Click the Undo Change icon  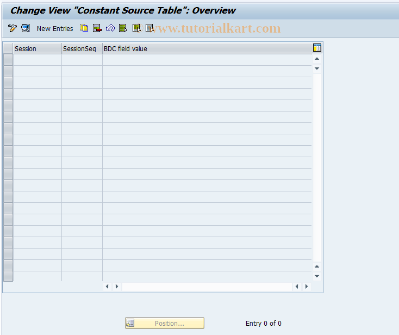tap(110, 28)
